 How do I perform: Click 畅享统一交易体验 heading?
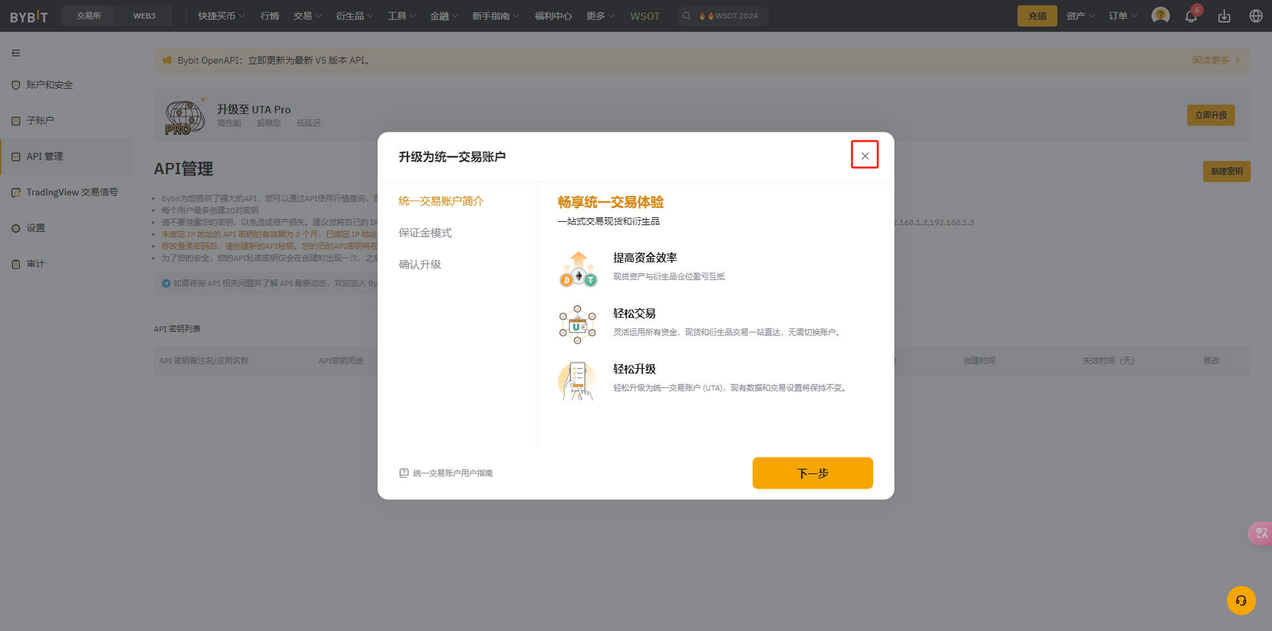[x=610, y=202]
